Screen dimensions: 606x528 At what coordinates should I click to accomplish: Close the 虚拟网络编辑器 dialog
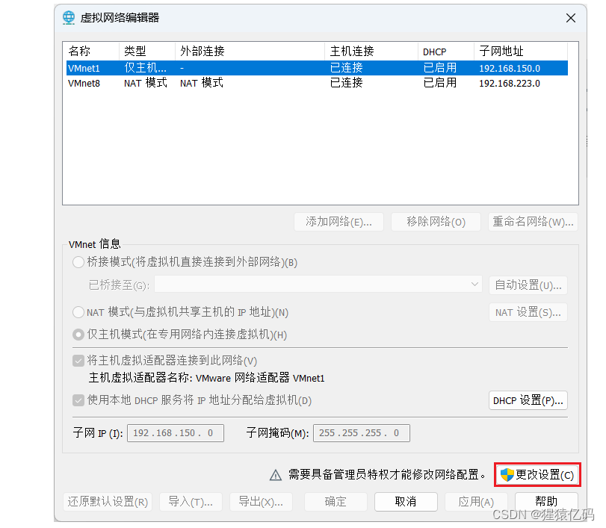tap(570, 18)
